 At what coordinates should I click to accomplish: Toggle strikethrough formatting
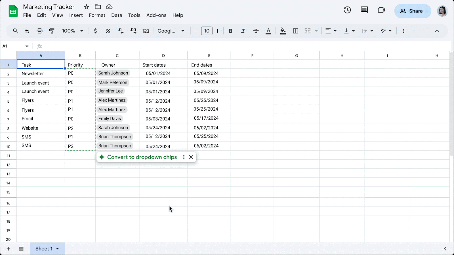coord(256,31)
